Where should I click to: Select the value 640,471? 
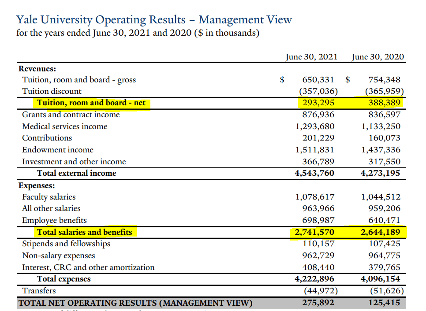tap(385, 220)
